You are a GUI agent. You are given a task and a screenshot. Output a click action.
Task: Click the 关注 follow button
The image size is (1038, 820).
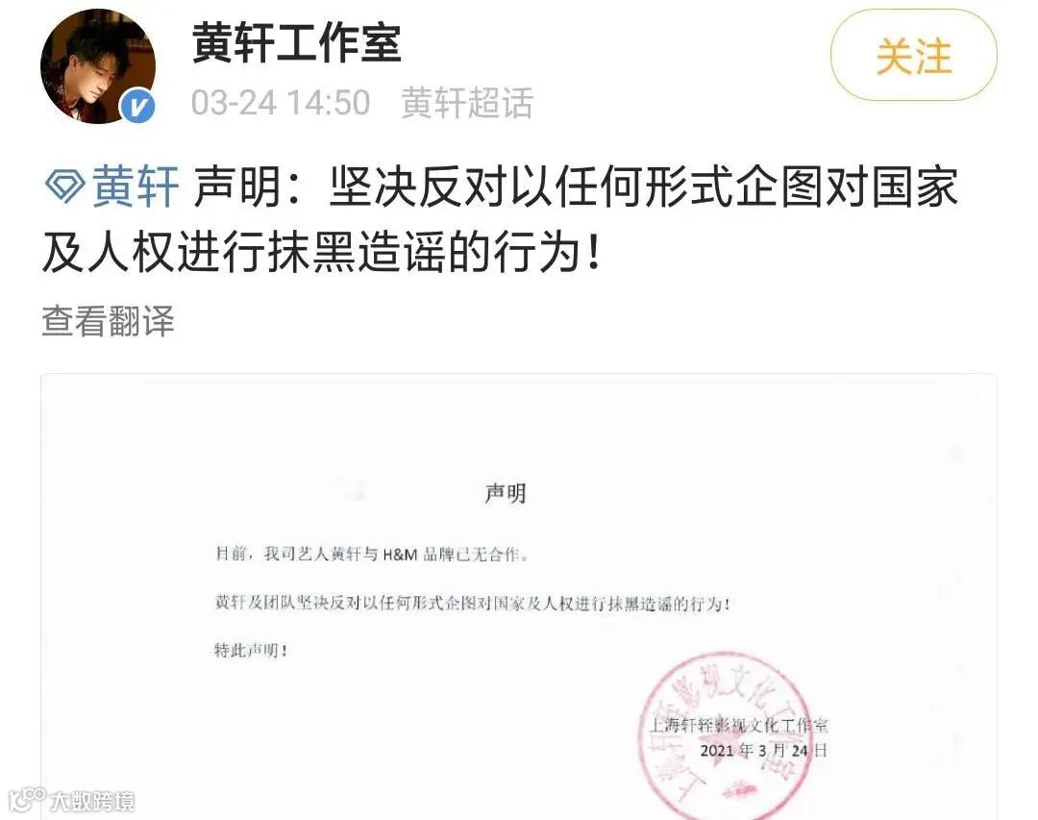click(914, 56)
